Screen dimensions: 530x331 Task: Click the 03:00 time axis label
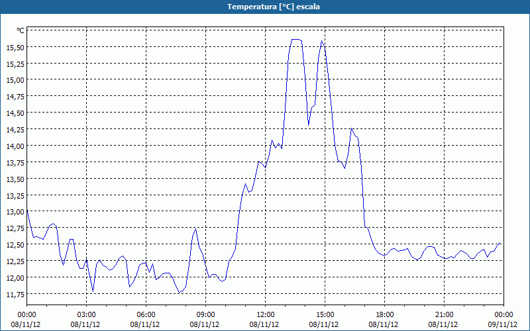pyautogui.click(x=86, y=315)
